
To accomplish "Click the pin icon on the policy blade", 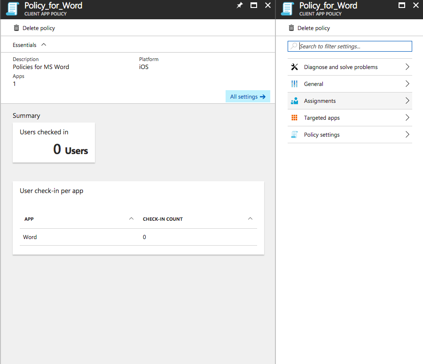I will pyautogui.click(x=239, y=5).
